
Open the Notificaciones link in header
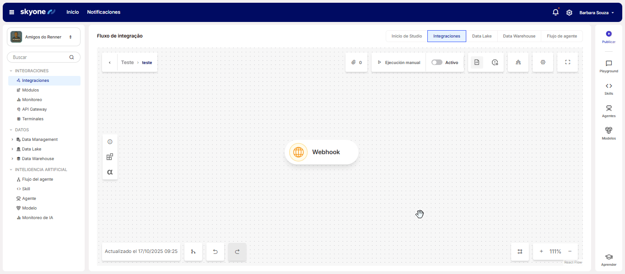click(x=103, y=12)
